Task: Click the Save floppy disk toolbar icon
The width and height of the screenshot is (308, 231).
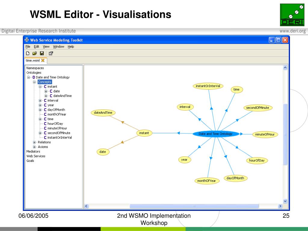Action: coord(42,53)
